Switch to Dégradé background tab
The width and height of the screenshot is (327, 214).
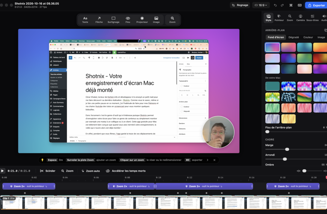[x=294, y=37]
